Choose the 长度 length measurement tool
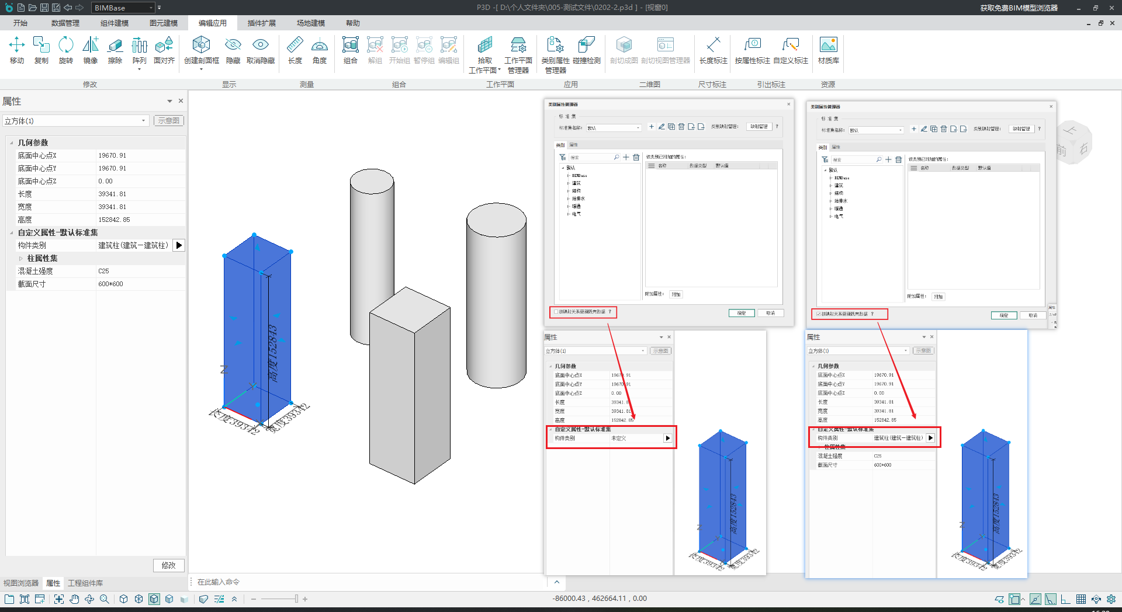 (295, 50)
